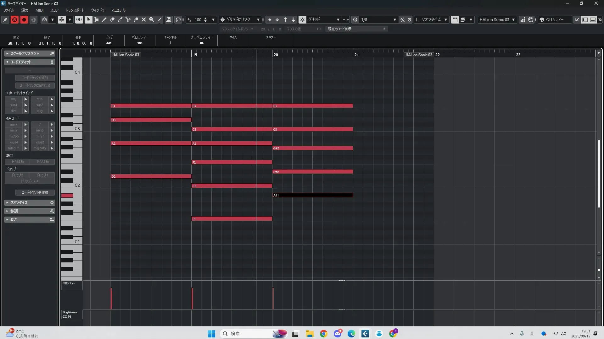Image resolution: width=604 pixels, height=339 pixels.
Task: Open the MIDI menu
Action: point(39,10)
